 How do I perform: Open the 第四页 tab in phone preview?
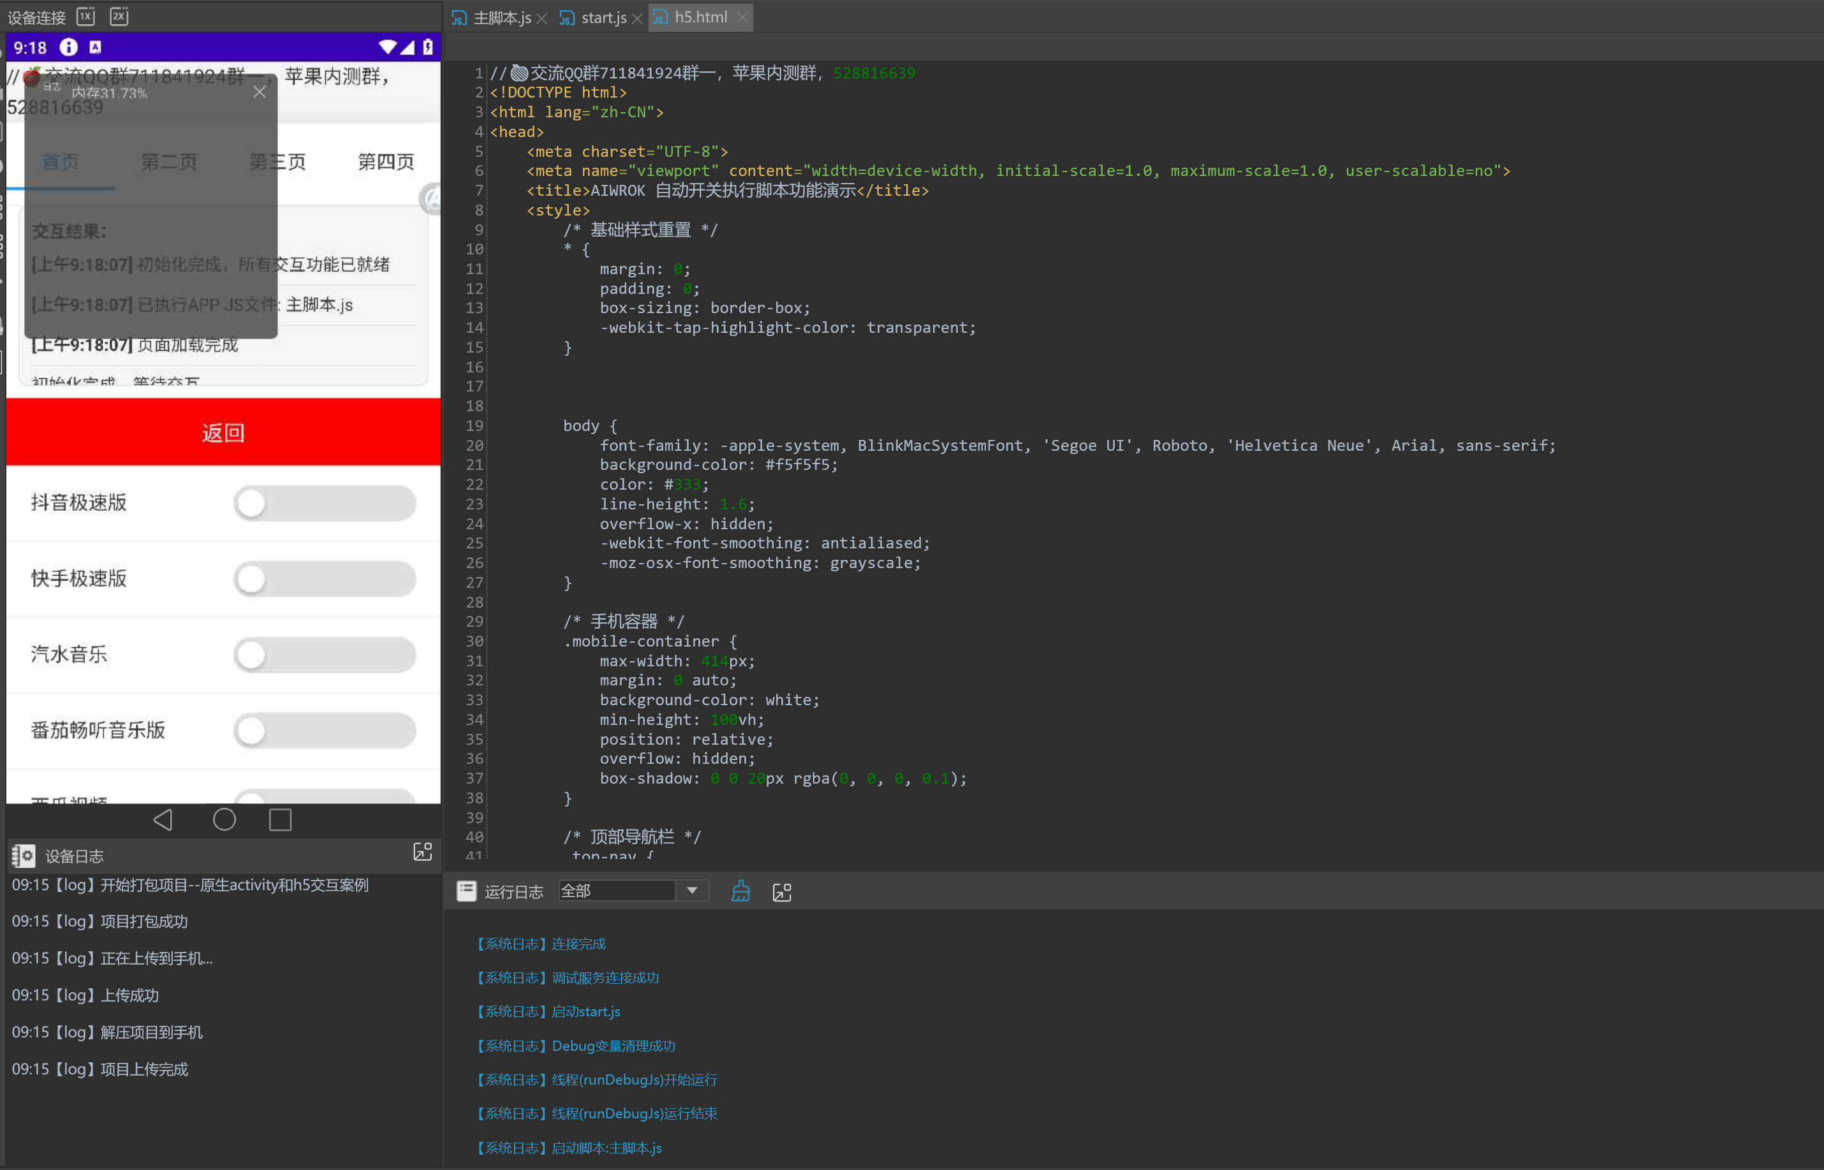tap(386, 161)
